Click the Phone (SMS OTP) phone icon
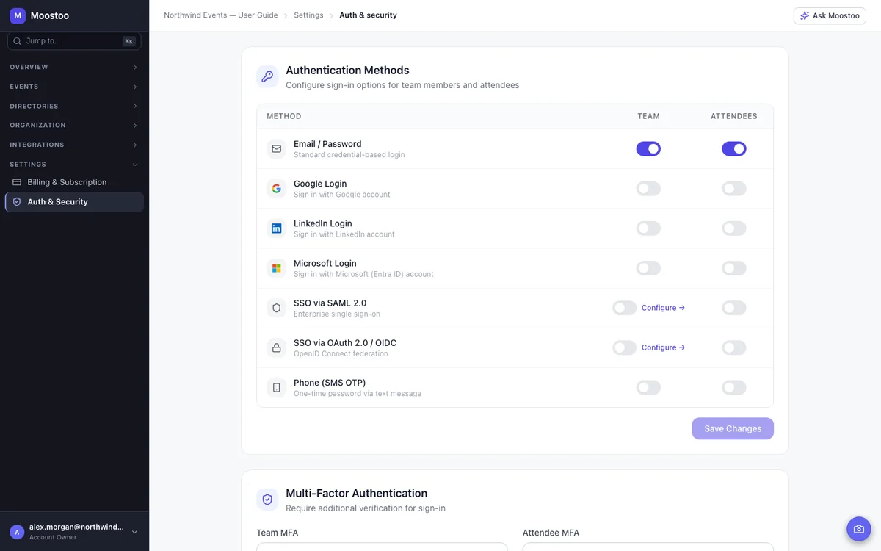This screenshot has height=551, width=881. pos(276,387)
